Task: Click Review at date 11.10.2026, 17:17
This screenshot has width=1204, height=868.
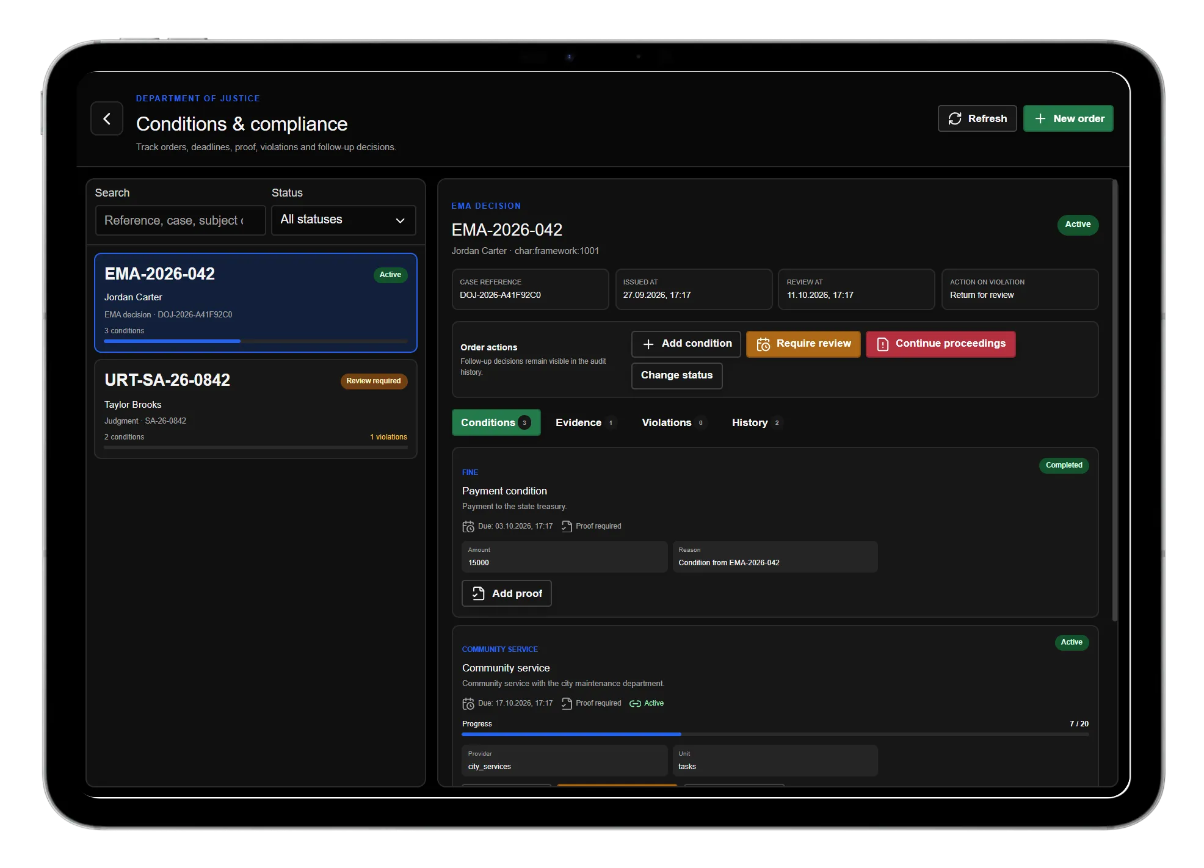Action: tap(820, 295)
